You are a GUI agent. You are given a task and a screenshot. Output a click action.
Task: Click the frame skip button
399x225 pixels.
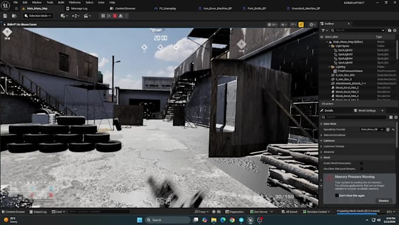[x=109, y=16]
